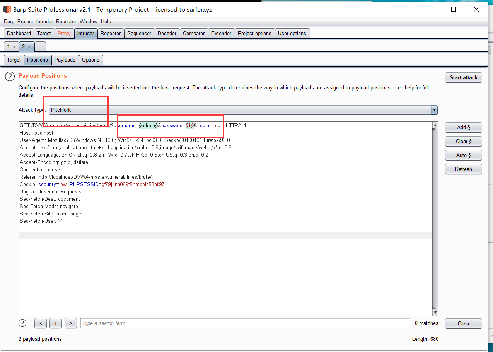Click the Clear button beside the search bar
Viewport: 493px width, 352px height.
pyautogui.click(x=464, y=323)
